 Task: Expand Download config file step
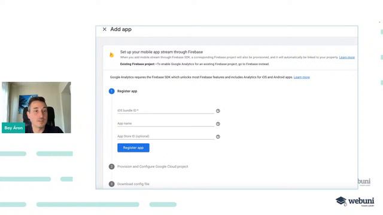133,184
